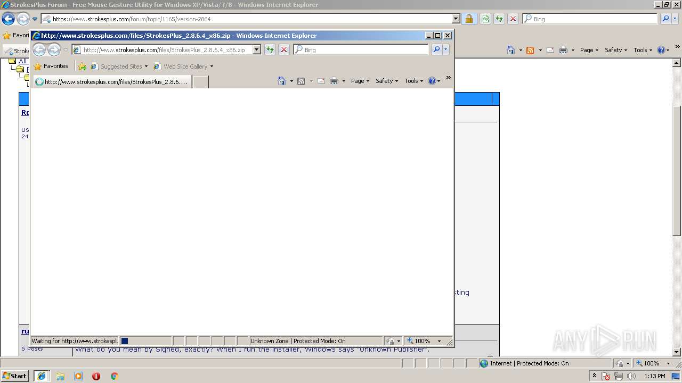682x383 pixels.
Task: Stop loading in the background forum window
Action: tap(513, 19)
